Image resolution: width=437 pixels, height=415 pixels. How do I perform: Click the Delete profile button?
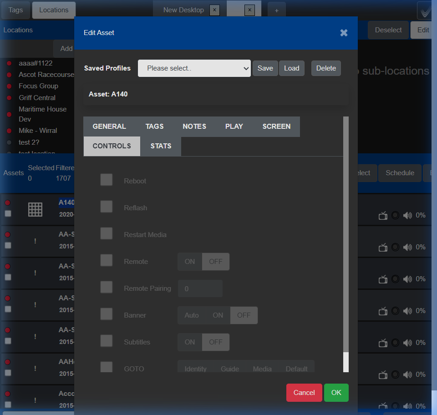[326, 68]
